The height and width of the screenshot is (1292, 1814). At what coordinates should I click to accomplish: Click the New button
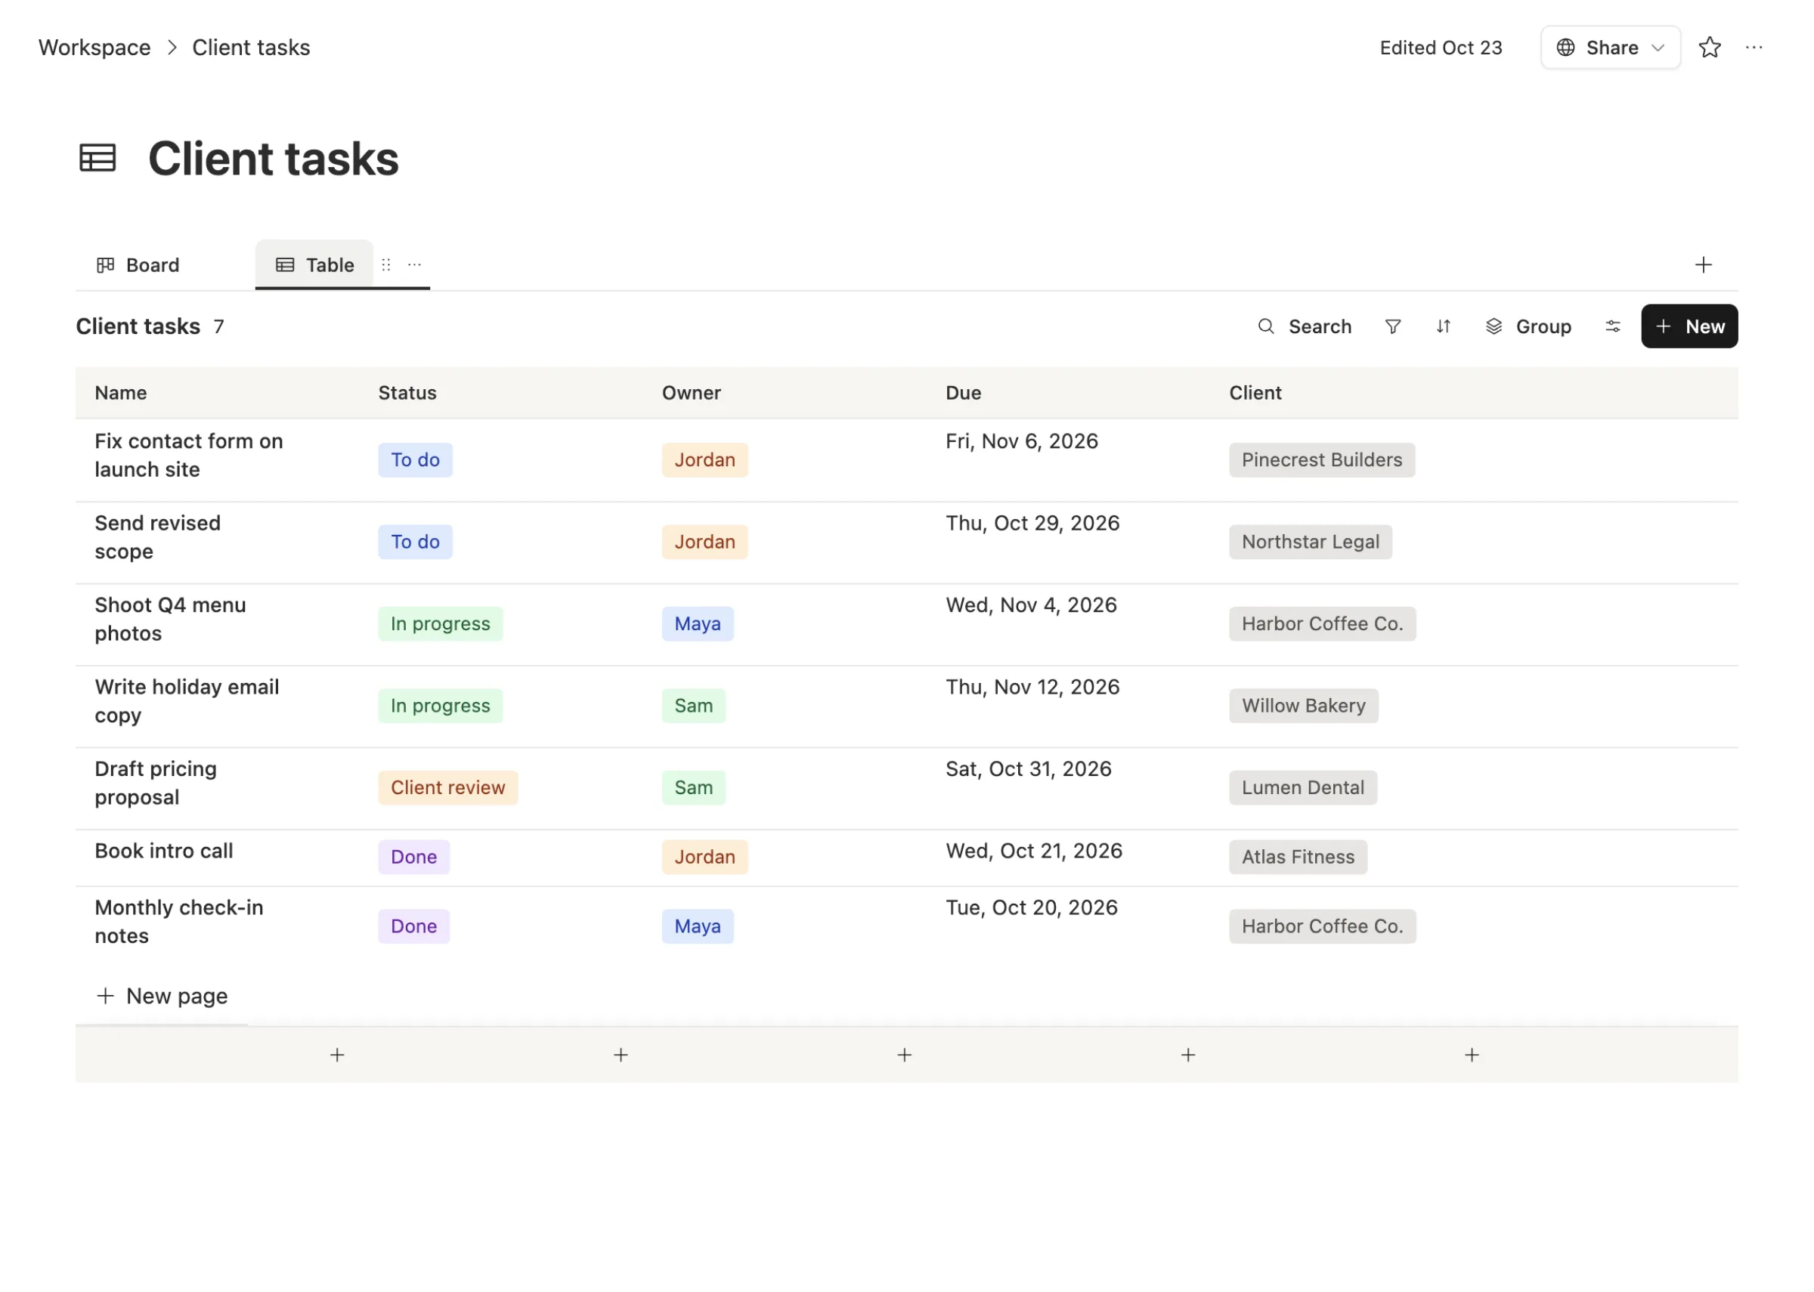(1690, 327)
